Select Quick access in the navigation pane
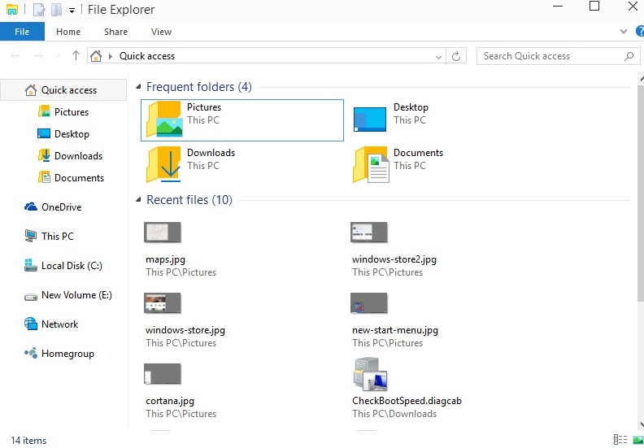This screenshot has width=644, height=448. (63, 90)
